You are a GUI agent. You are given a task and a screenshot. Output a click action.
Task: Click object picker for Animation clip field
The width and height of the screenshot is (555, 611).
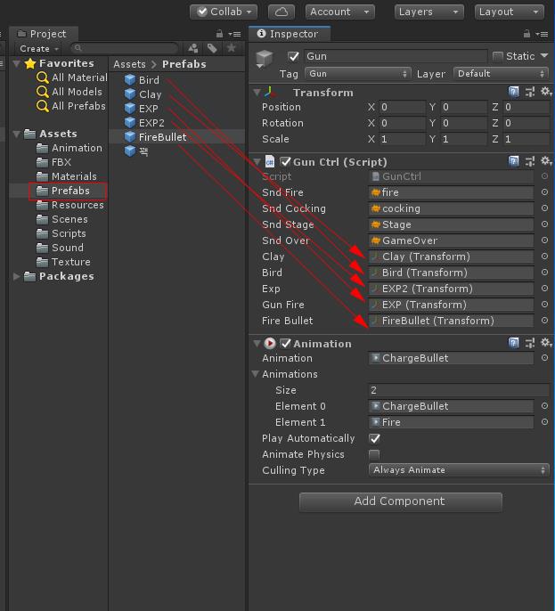pyautogui.click(x=544, y=358)
